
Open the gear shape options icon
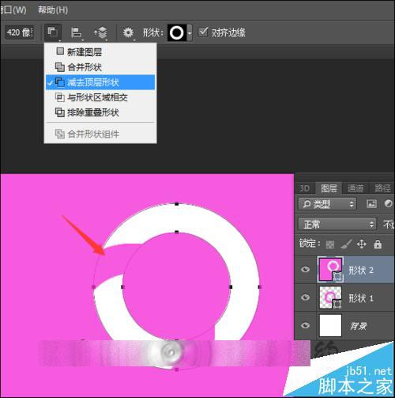[x=128, y=32]
